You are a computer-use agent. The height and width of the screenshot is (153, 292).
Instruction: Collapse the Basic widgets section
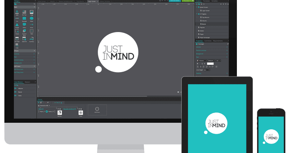34,7
